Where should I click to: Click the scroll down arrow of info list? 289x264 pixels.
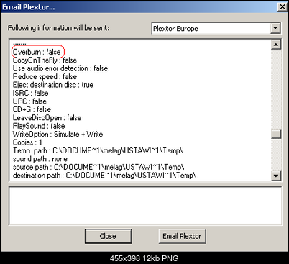coord(276,176)
